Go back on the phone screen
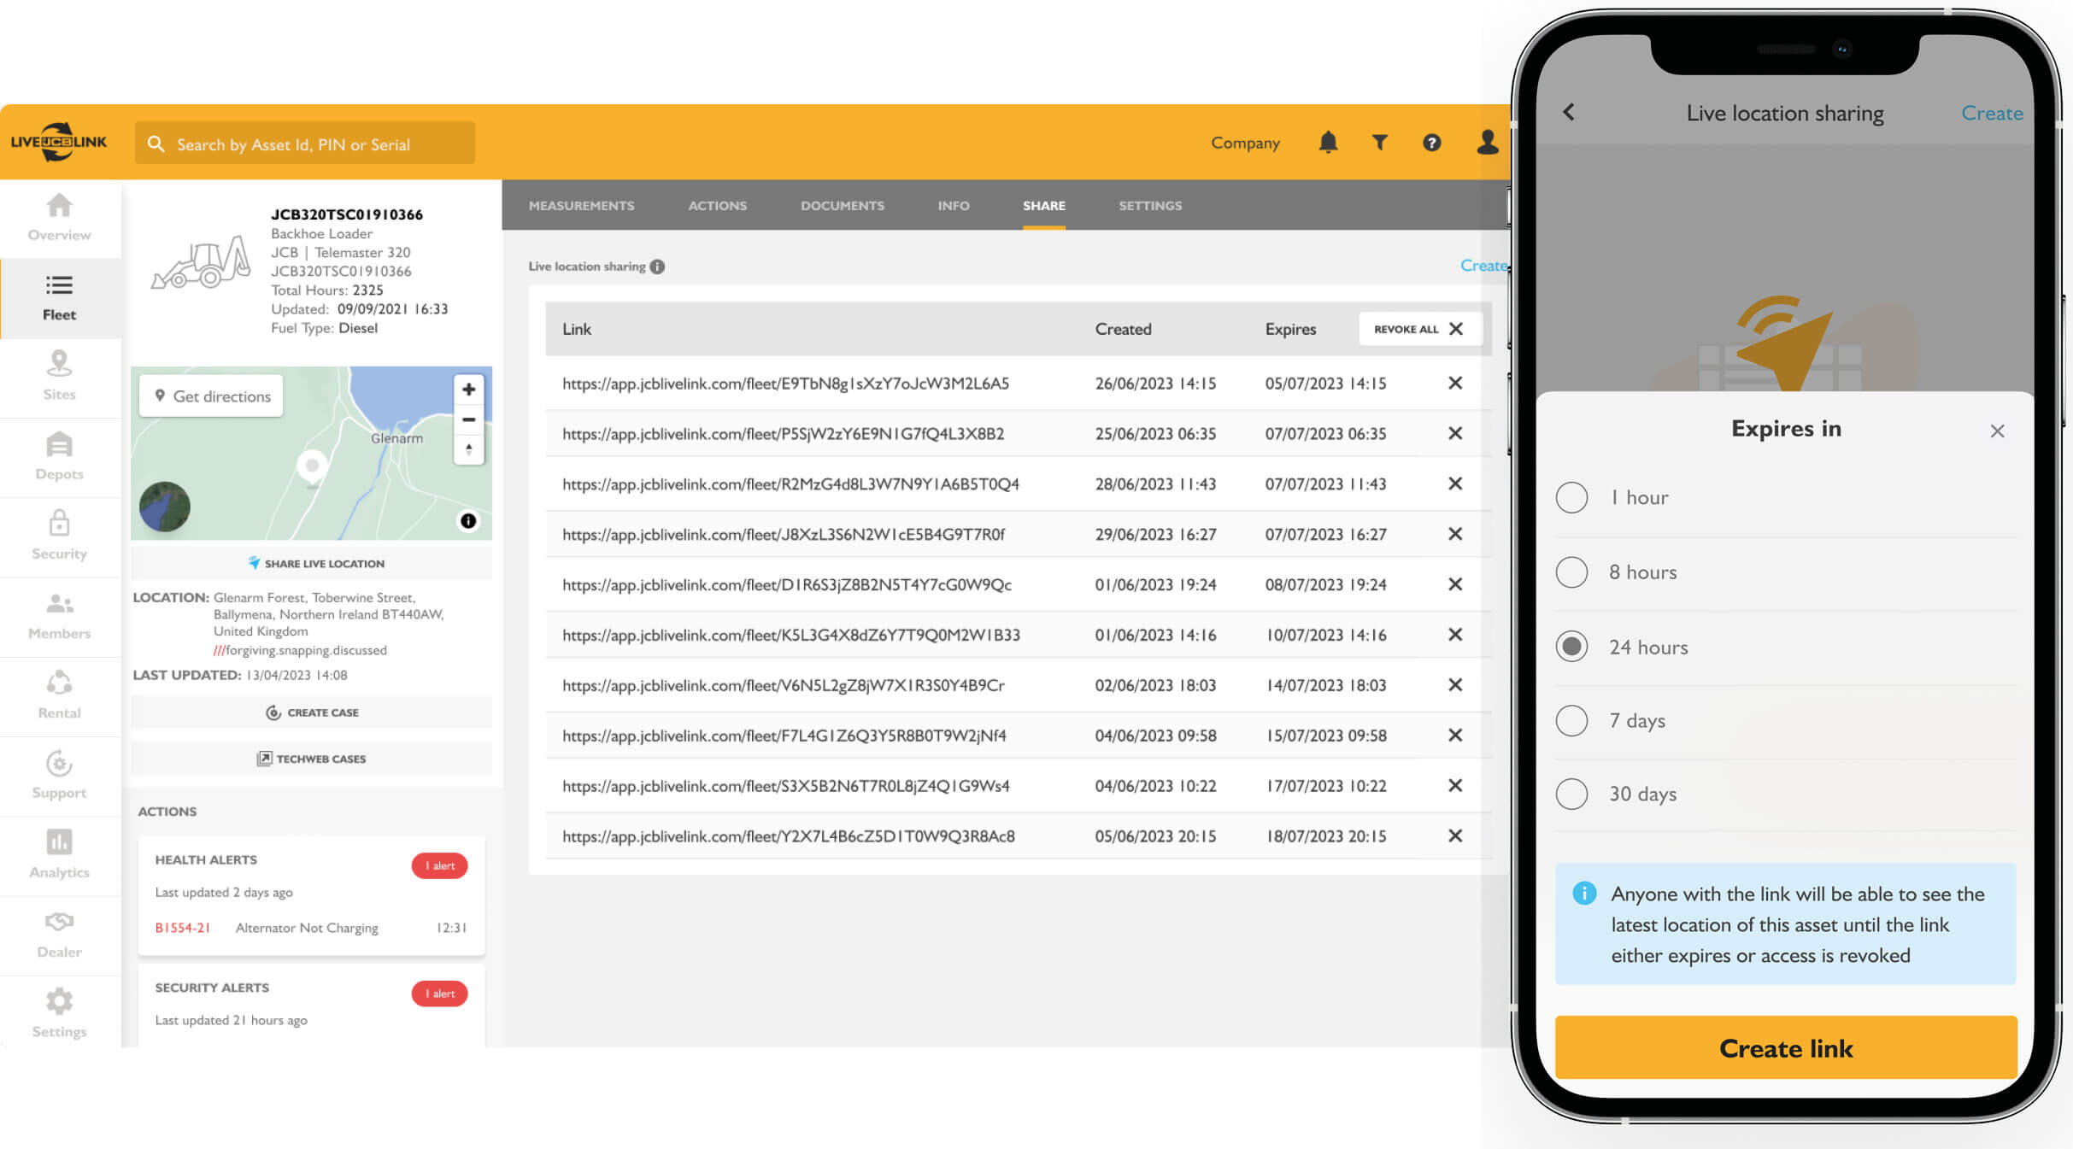This screenshot has height=1149, width=2073. [1569, 112]
